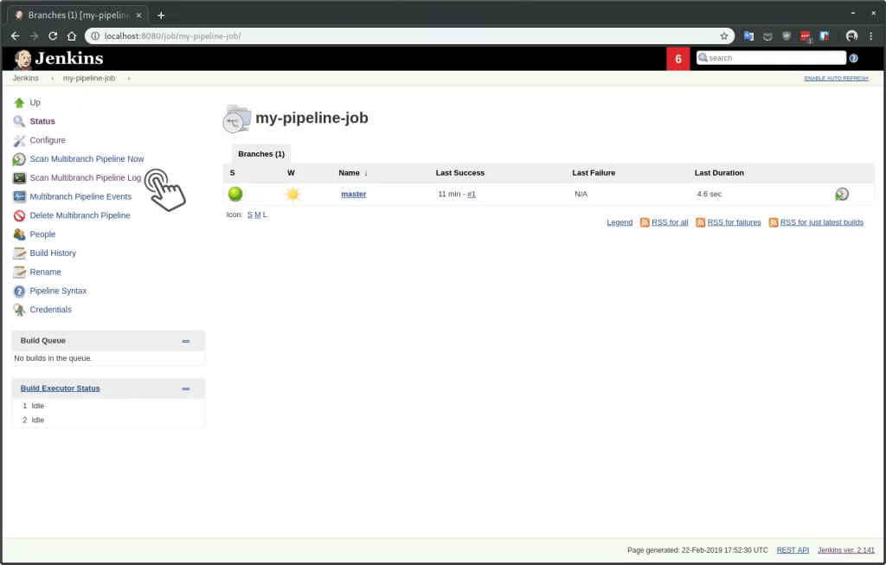This screenshot has width=886, height=565.
Task: Bookmark this page with the star icon
Action: (x=724, y=36)
